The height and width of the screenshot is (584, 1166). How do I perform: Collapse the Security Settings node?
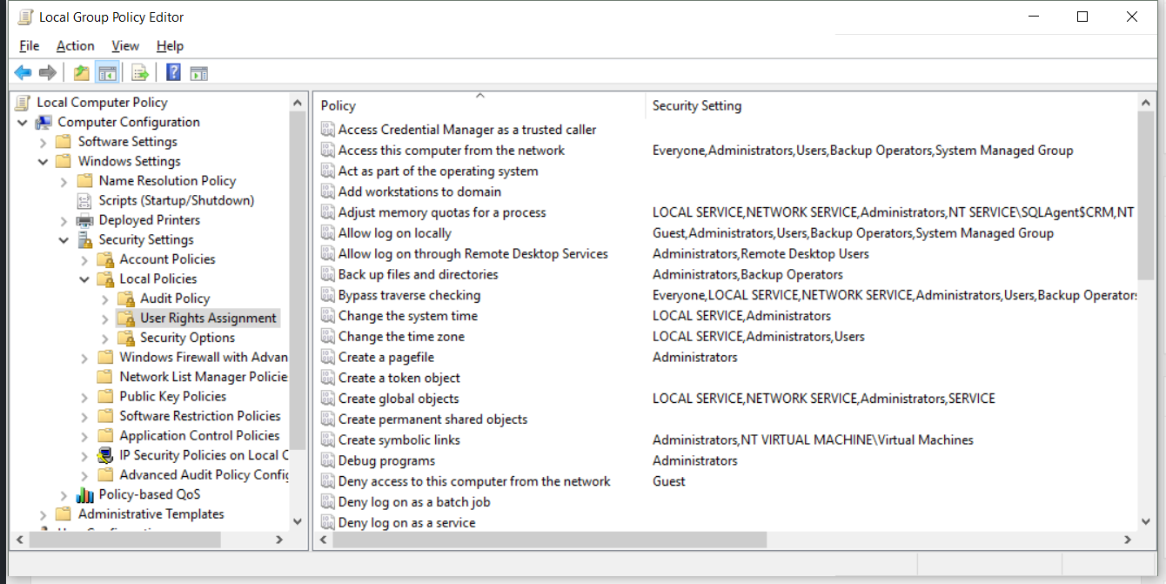click(x=64, y=239)
